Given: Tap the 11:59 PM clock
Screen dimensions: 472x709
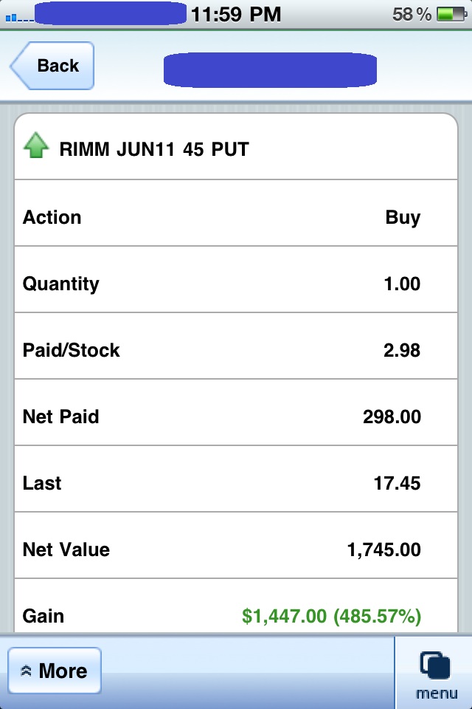Looking at the screenshot, I should coord(236,14).
